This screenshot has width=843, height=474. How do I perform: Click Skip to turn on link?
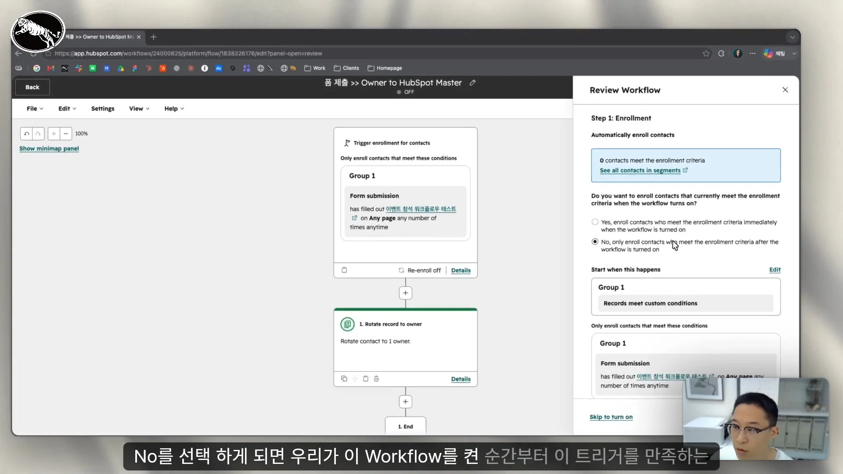coord(611,417)
